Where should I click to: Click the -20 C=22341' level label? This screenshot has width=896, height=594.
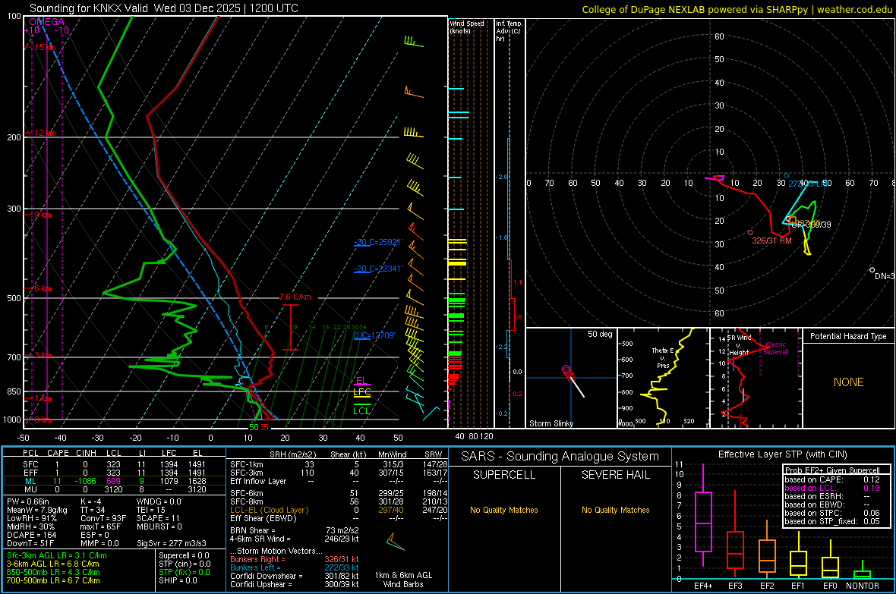[x=378, y=269]
